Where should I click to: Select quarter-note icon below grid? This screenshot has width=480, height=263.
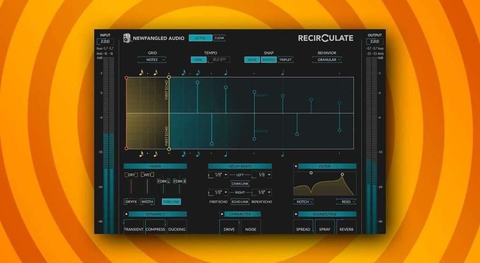226,154
